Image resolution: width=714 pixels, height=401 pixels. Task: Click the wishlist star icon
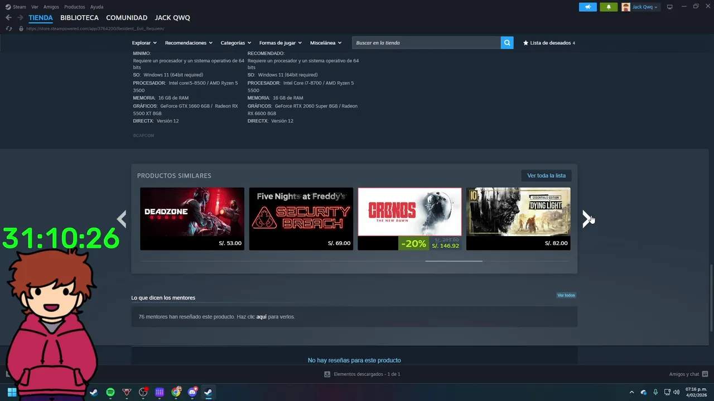click(x=525, y=43)
